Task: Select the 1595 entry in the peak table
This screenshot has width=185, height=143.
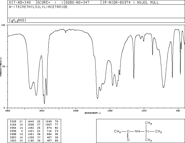Action: click(x=31, y=125)
